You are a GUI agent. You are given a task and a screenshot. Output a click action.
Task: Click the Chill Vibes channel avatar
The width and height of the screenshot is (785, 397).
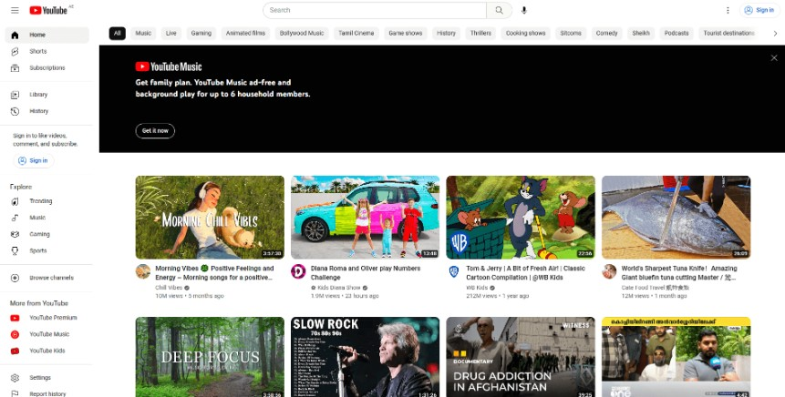tap(143, 271)
